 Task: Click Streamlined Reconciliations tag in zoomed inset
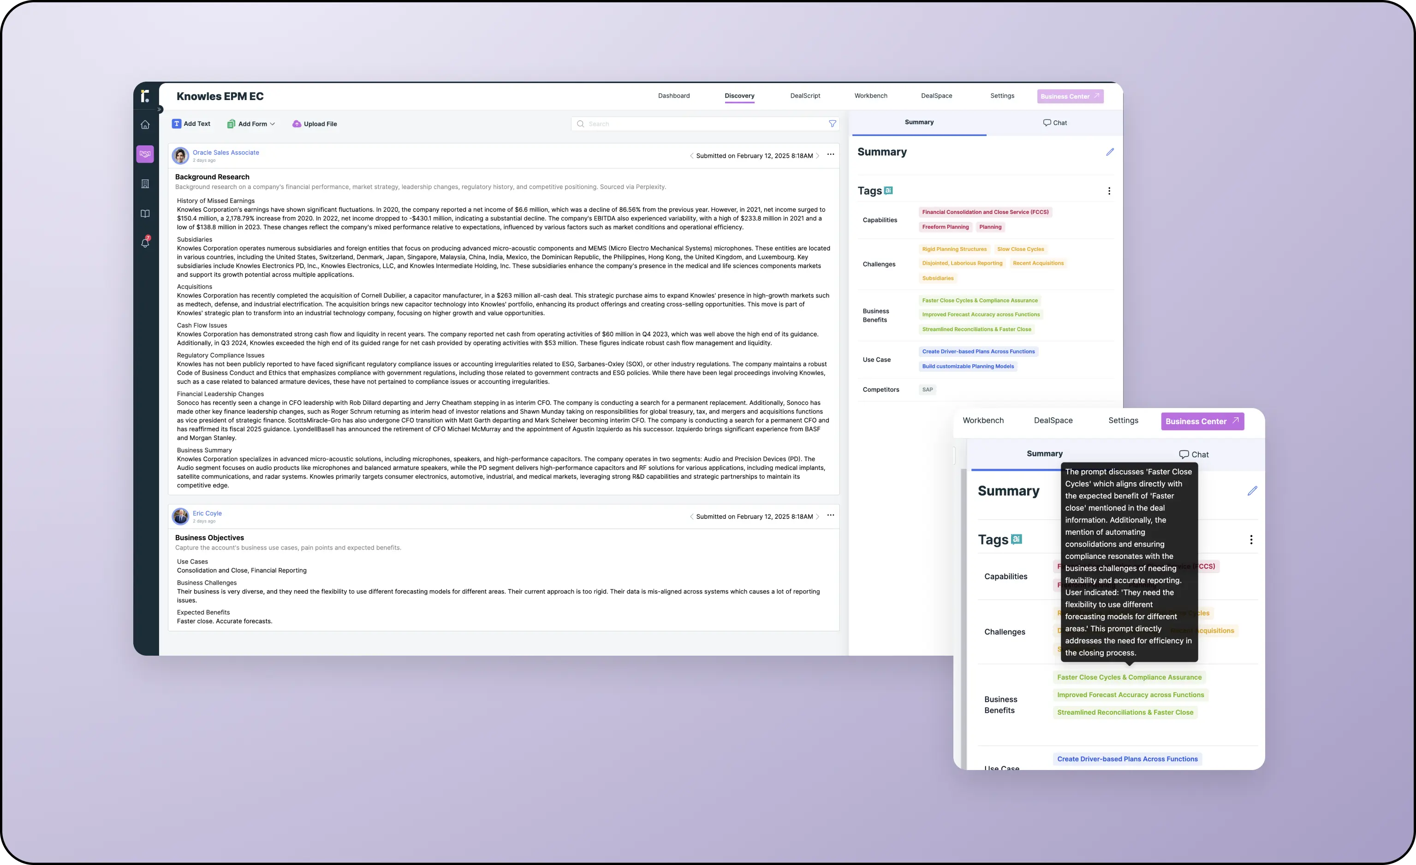click(1125, 712)
